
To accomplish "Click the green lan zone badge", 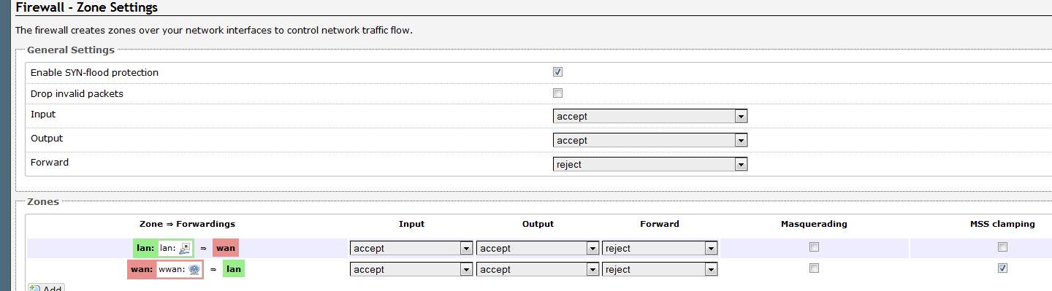I will (x=164, y=248).
